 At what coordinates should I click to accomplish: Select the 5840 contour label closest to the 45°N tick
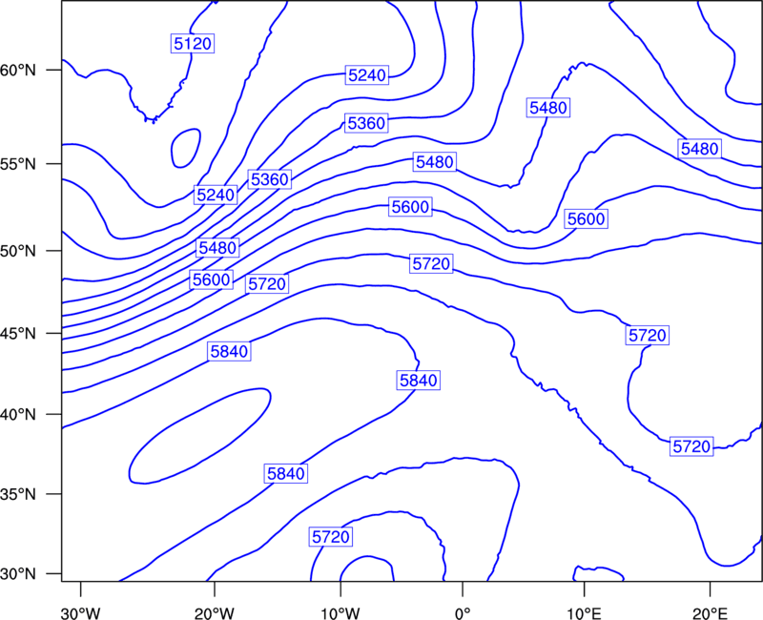229,351
